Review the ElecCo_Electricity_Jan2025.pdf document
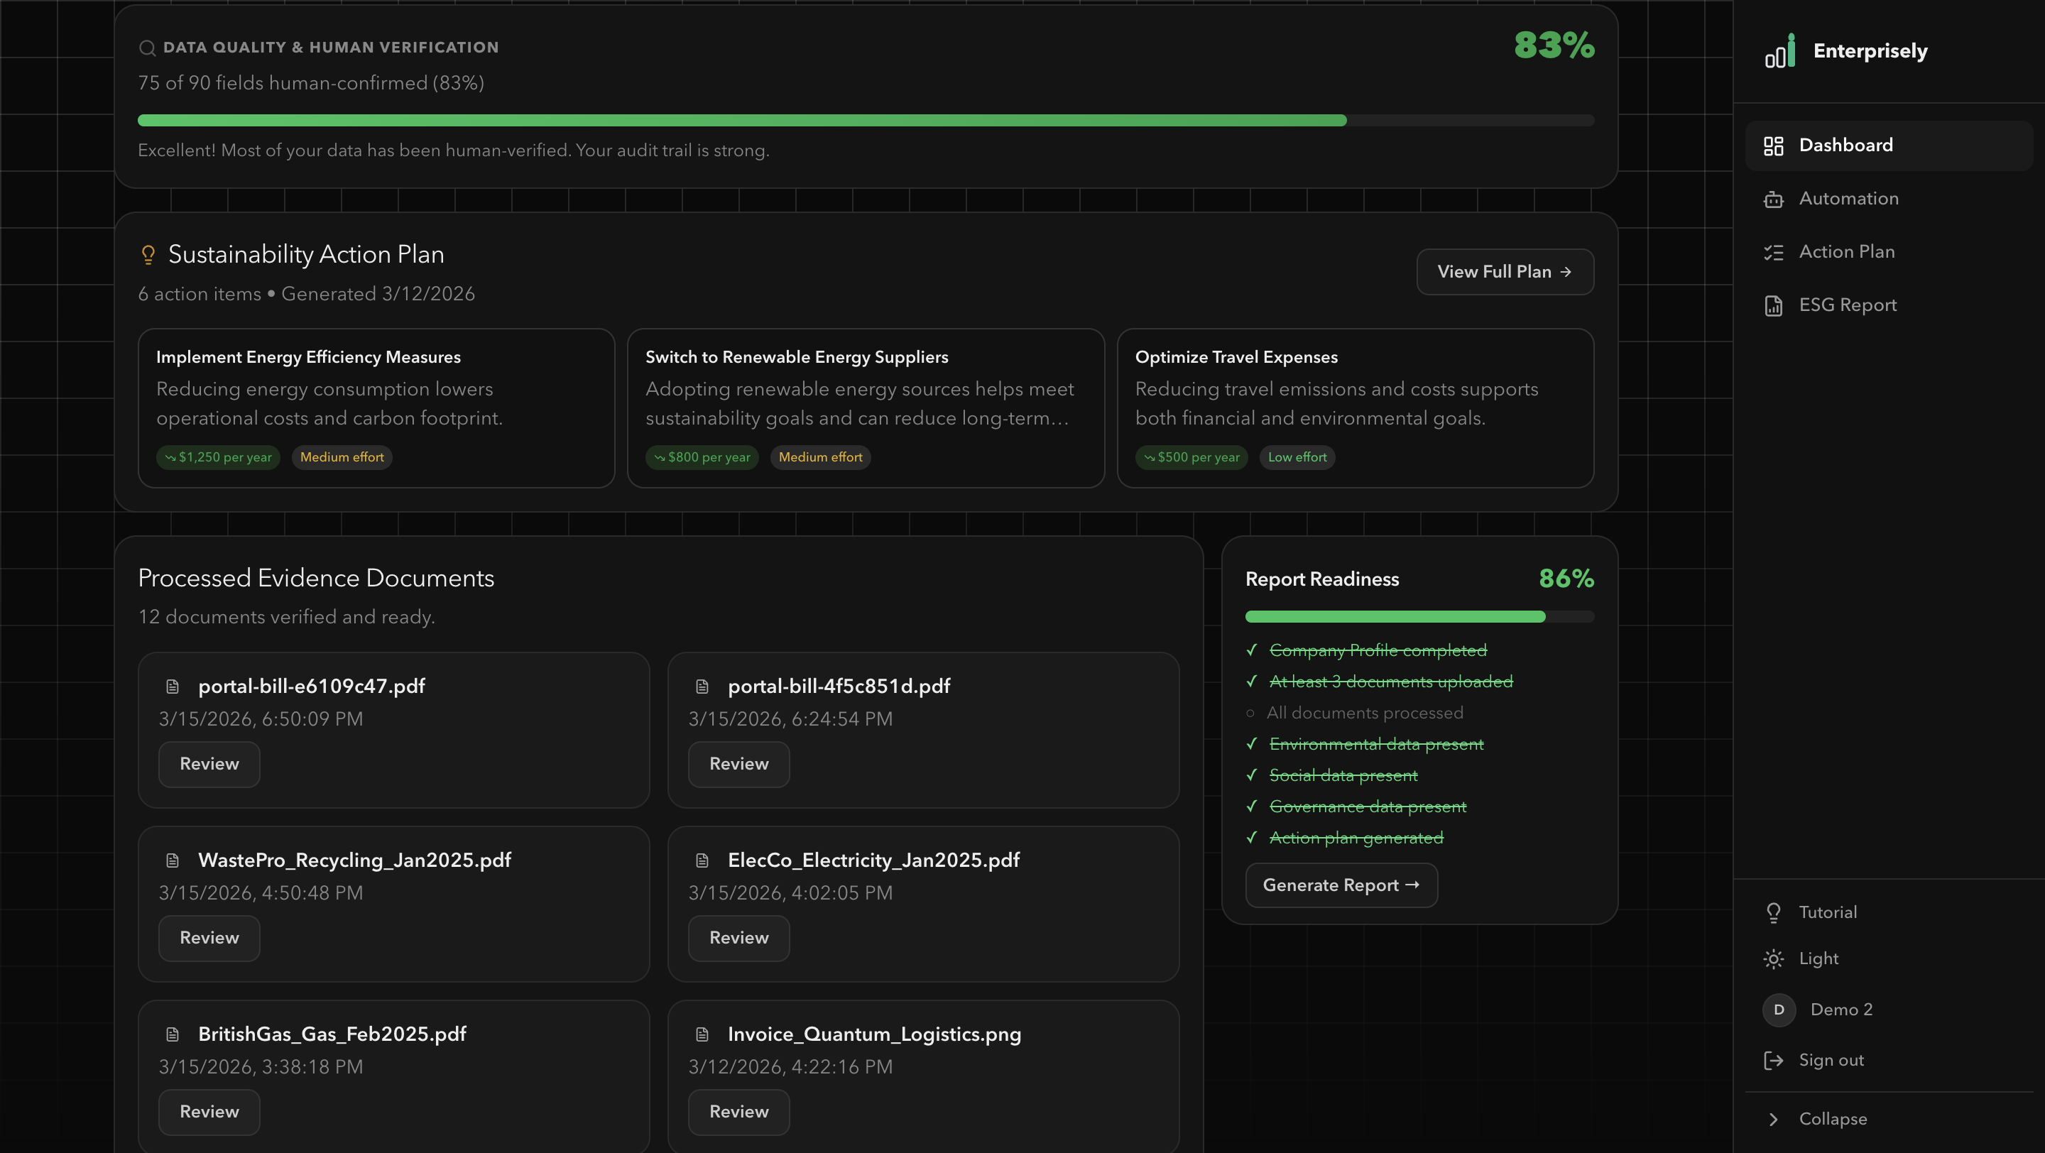The image size is (2045, 1153). pyautogui.click(x=738, y=938)
